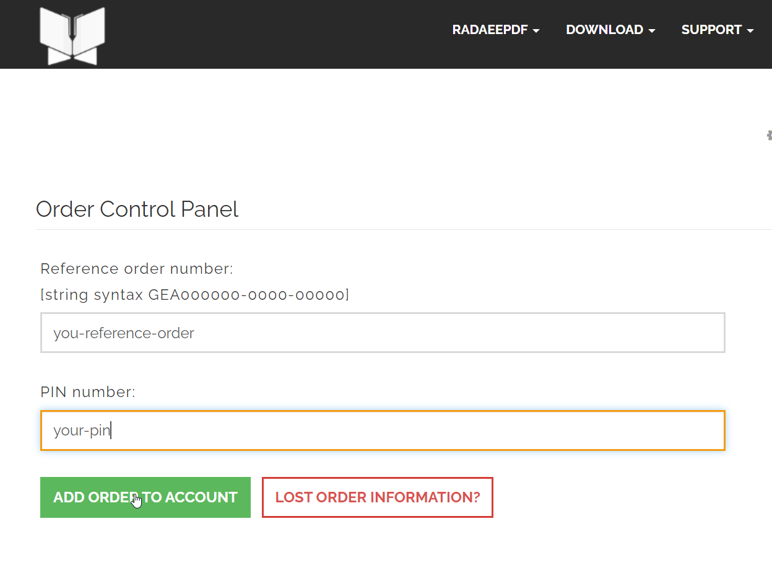The width and height of the screenshot is (772, 568).
Task: Click empty space right of Lost Order button
Action: [x=619, y=497]
